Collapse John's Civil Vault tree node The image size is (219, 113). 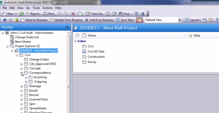pos(3,33)
